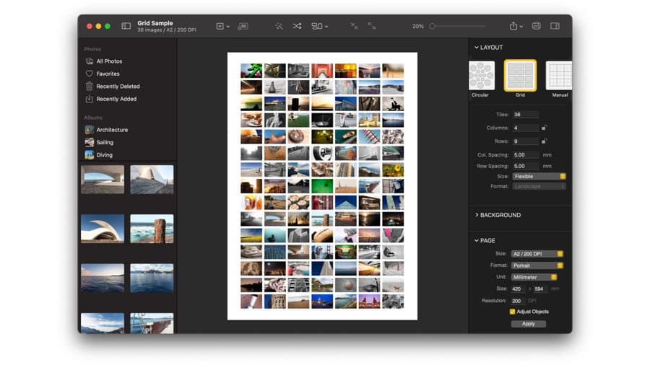The image size is (650, 365).
Task: Select All Photos in sidebar
Action: click(x=110, y=61)
